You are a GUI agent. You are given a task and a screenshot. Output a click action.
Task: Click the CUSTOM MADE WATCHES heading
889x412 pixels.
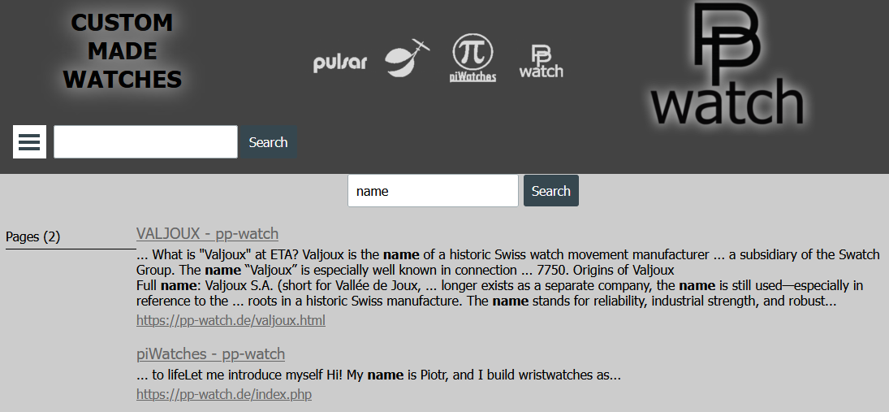click(x=123, y=51)
